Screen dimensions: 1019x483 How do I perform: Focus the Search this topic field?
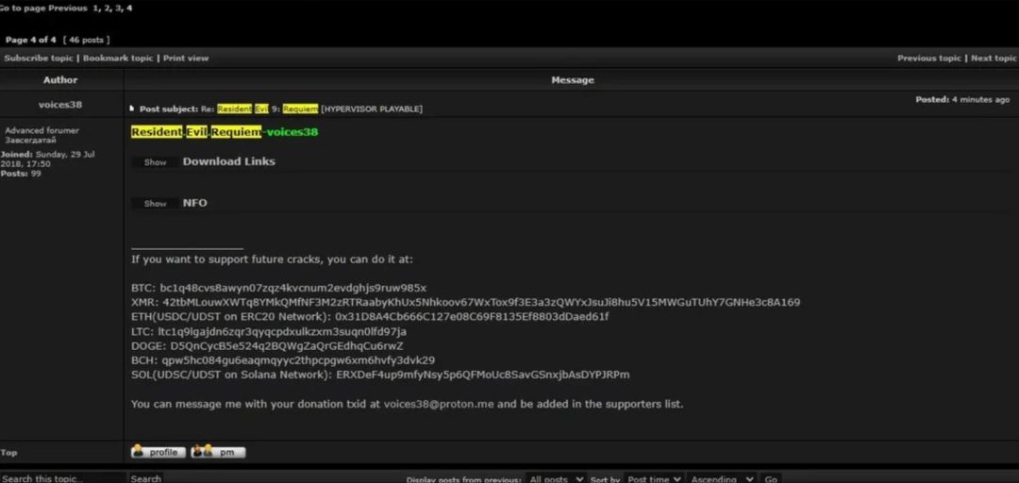click(x=62, y=478)
